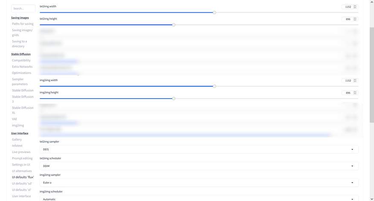Open the Live previews settings

[x=21, y=152]
